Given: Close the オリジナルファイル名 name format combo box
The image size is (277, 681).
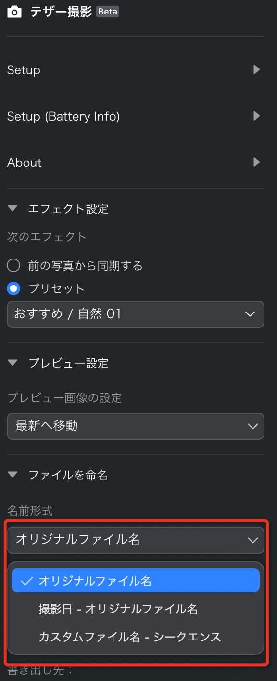Looking at the screenshot, I should [x=136, y=540].
